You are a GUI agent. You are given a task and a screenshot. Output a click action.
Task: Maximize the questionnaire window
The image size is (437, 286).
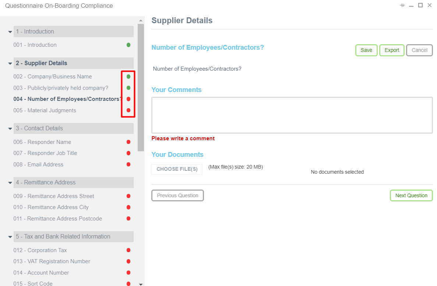[420, 5]
